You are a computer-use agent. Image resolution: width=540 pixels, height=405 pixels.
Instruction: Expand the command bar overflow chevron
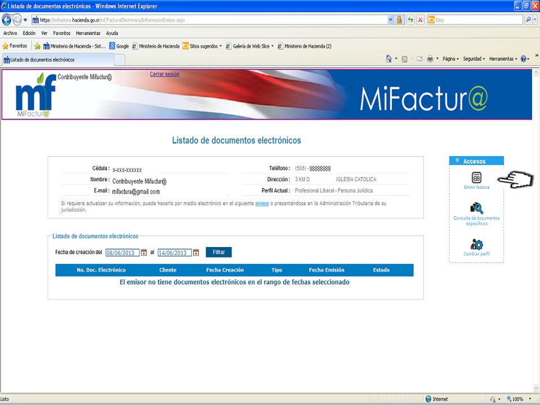536,56
